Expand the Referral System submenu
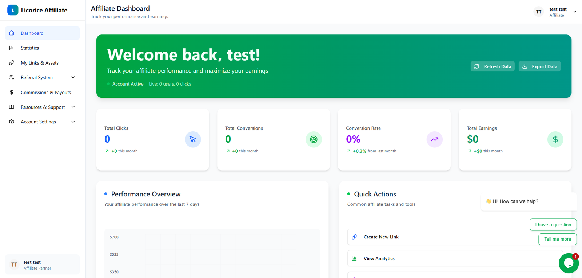The width and height of the screenshot is (582, 278). [x=73, y=78]
